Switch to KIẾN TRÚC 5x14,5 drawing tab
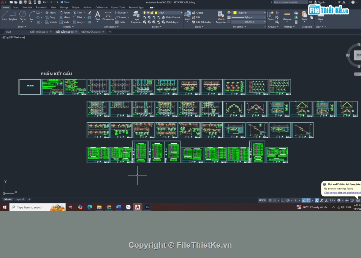Viewport: 361px width, 258px height. click(x=39, y=32)
